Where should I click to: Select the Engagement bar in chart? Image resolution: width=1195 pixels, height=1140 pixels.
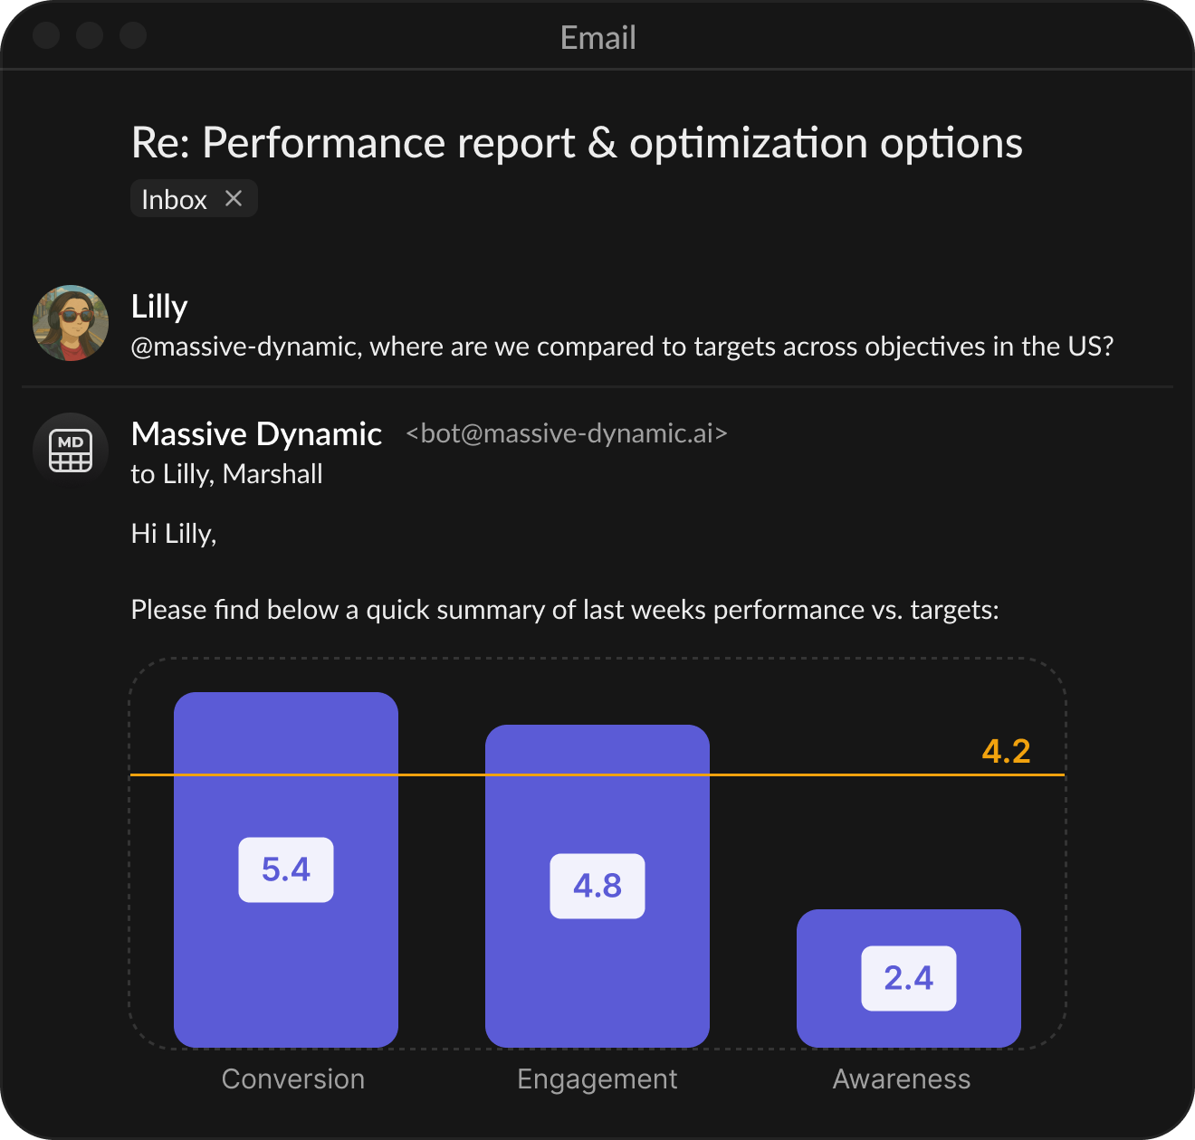pos(597,977)
